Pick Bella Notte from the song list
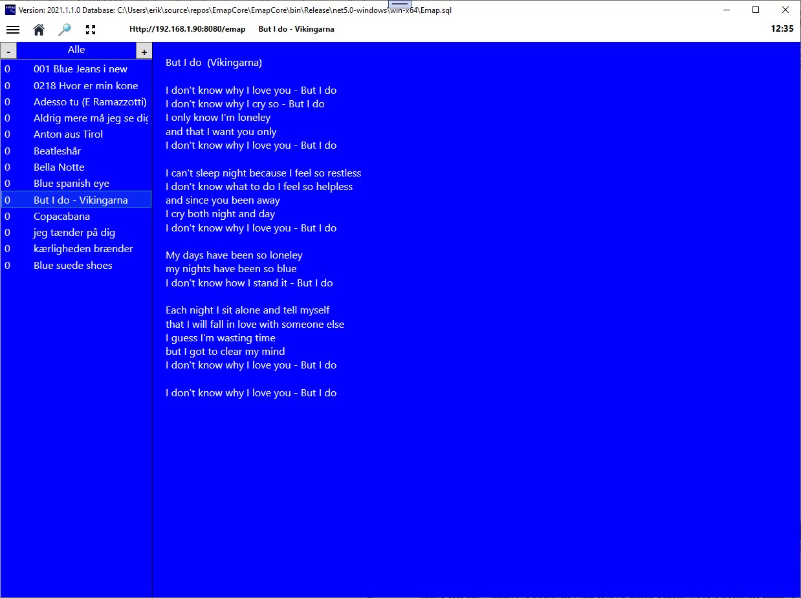The height and width of the screenshot is (598, 801). 76,167
